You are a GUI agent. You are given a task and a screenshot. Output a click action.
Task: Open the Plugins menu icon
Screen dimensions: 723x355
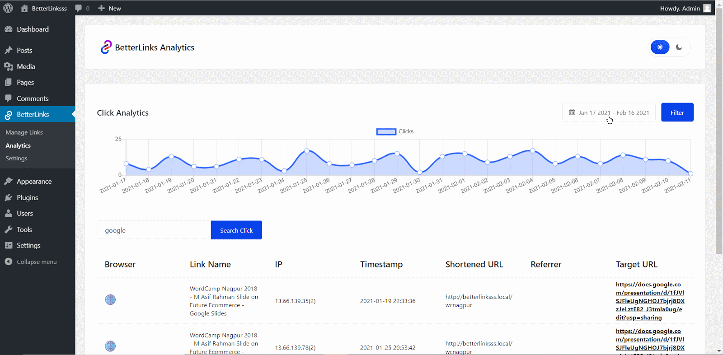pos(9,197)
